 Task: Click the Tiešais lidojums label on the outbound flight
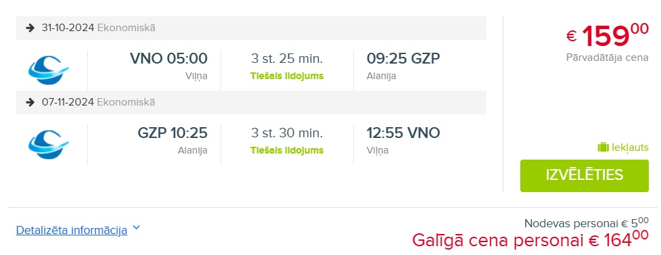[x=287, y=76]
